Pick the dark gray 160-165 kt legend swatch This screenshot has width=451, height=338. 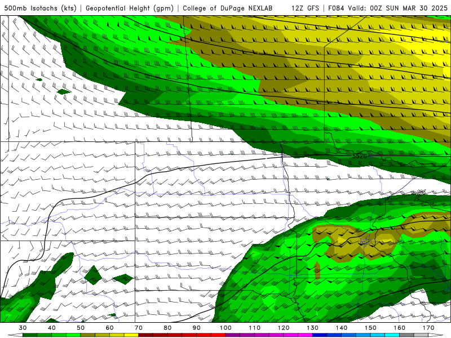406,335
